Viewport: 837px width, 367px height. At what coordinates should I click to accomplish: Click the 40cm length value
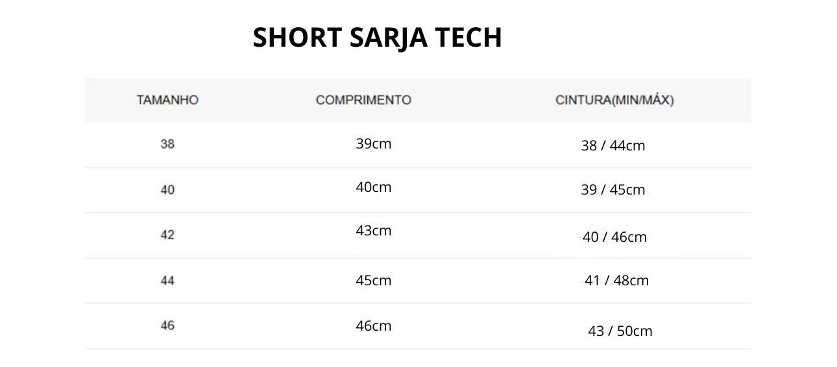coord(374,187)
